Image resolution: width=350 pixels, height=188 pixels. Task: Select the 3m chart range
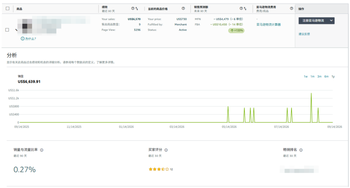[x=320, y=76]
